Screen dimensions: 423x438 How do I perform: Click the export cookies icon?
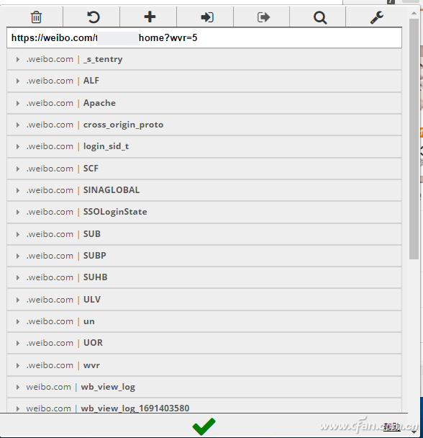pyautogui.click(x=263, y=17)
